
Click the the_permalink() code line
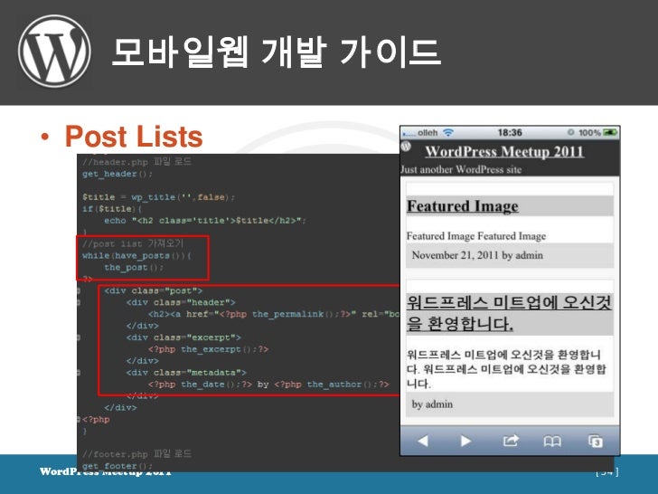pyautogui.click(x=273, y=314)
